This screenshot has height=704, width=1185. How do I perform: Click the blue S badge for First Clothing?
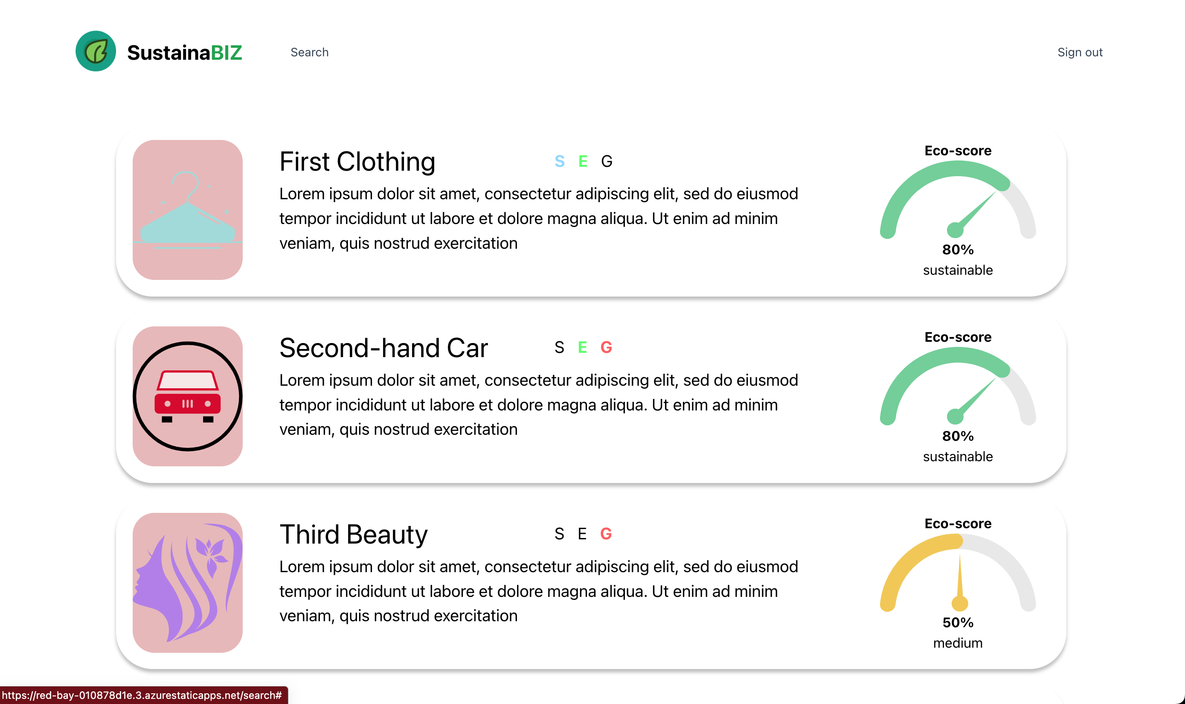point(560,161)
